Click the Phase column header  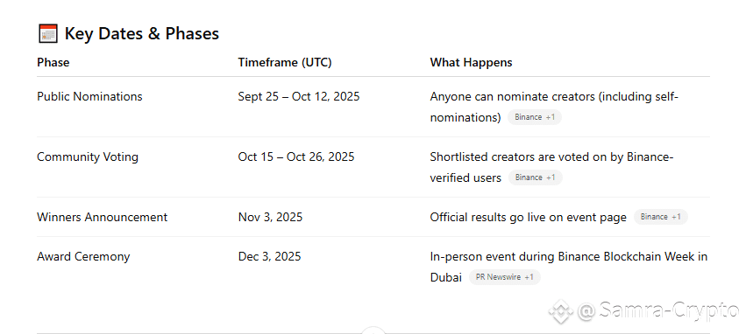(53, 62)
